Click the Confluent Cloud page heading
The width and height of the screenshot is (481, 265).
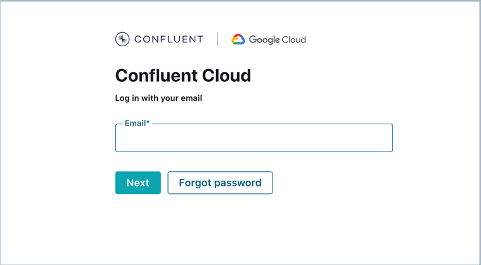point(183,76)
